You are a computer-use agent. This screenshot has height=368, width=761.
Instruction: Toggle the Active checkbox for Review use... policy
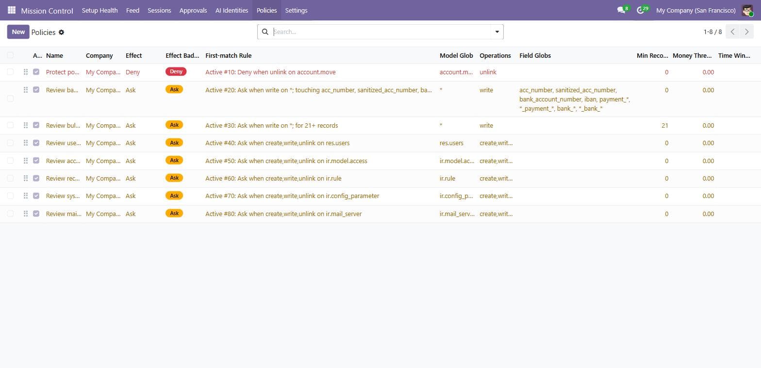tap(36, 143)
